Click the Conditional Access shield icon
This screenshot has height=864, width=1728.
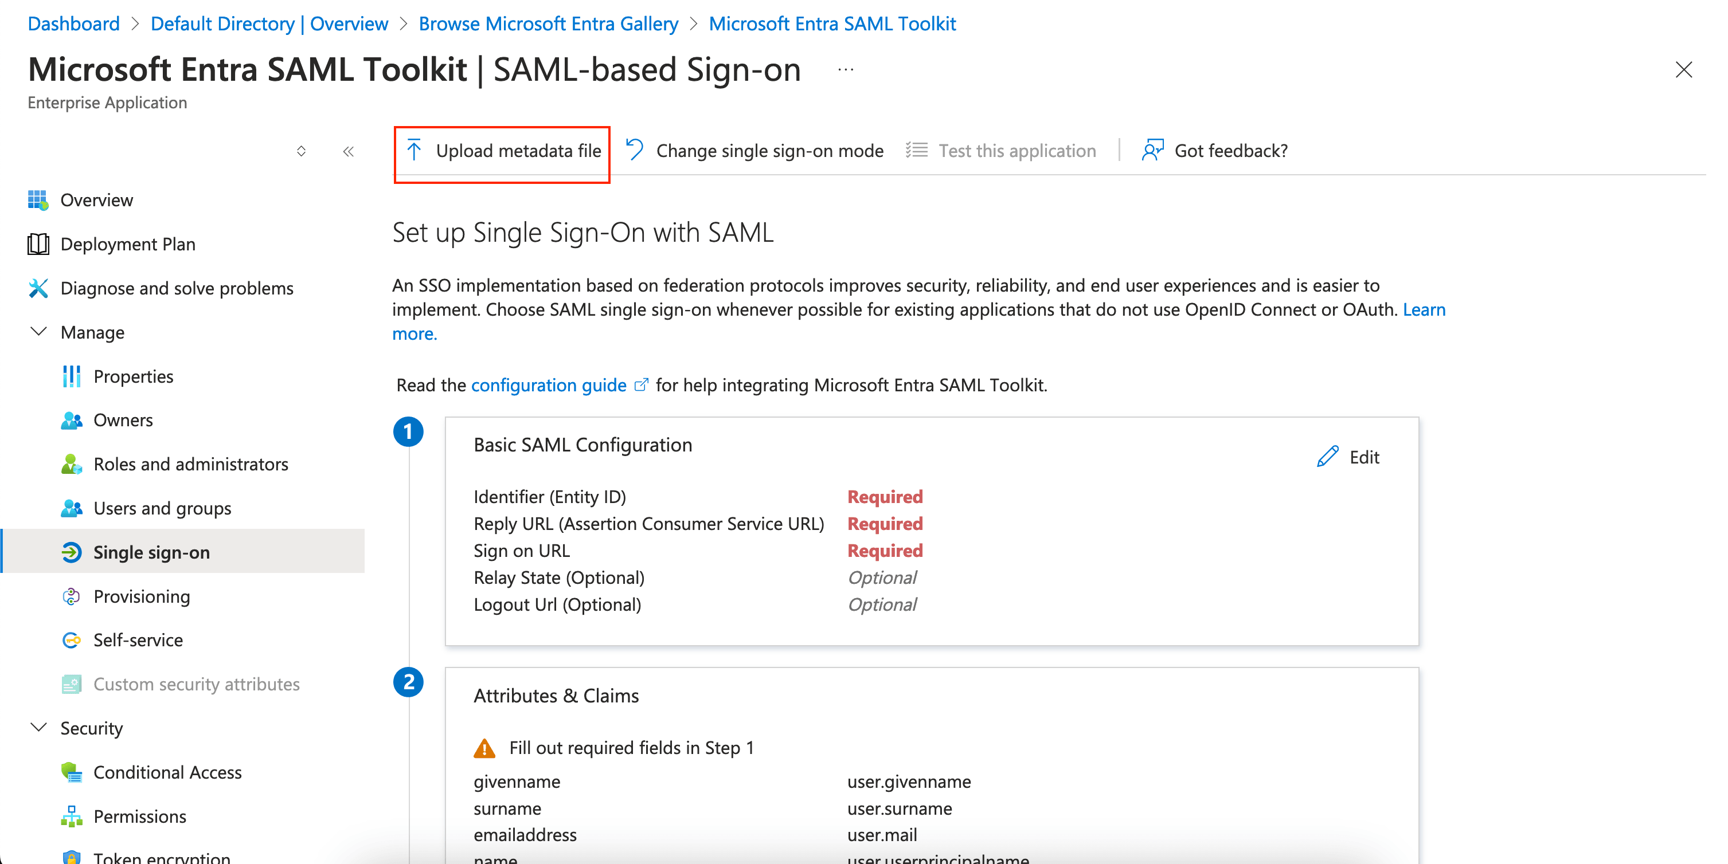[x=71, y=772]
